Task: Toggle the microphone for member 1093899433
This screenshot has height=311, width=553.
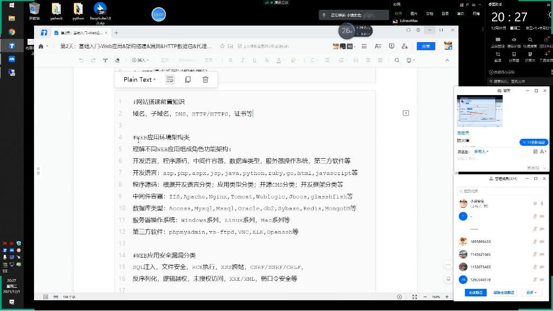Action: [535, 241]
